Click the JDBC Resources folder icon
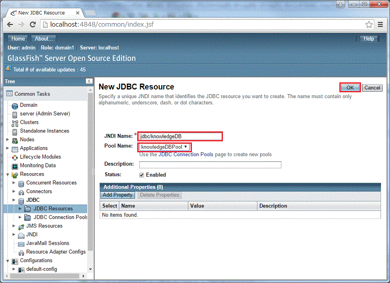This screenshot has width=390, height=283. (x=27, y=208)
